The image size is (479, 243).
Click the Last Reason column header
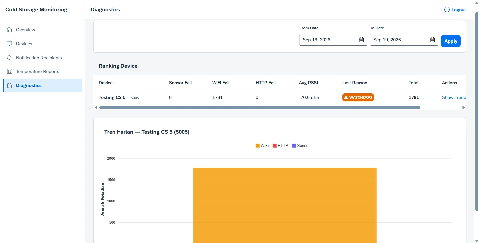pos(355,83)
